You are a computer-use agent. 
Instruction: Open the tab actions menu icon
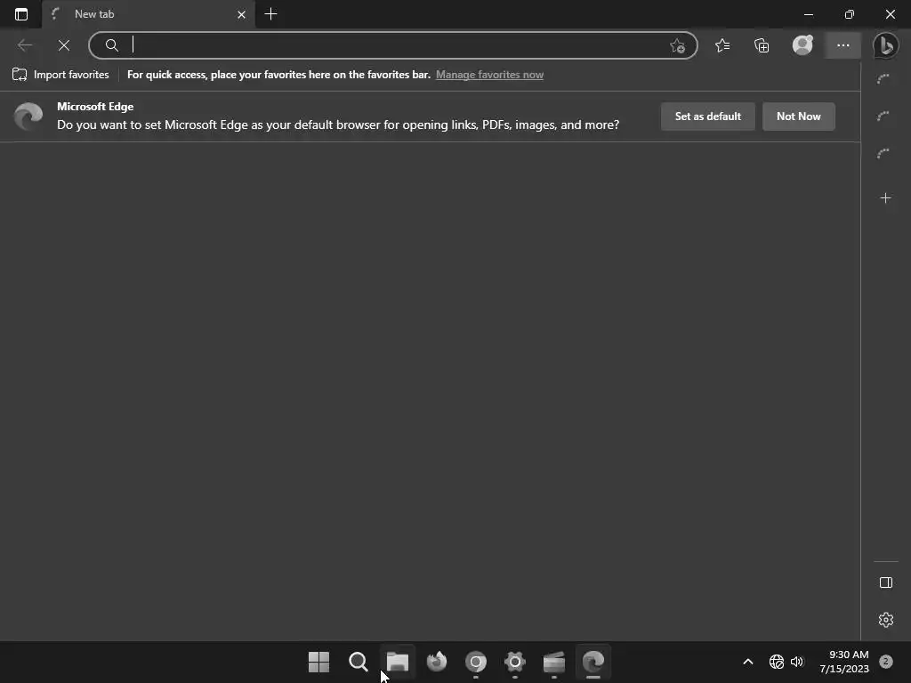(21, 14)
